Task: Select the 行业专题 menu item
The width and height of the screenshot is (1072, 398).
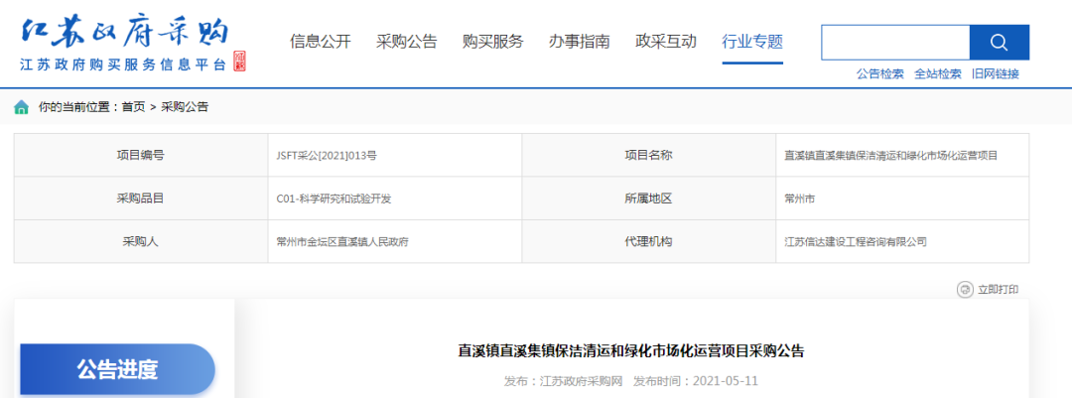Action: [x=752, y=42]
